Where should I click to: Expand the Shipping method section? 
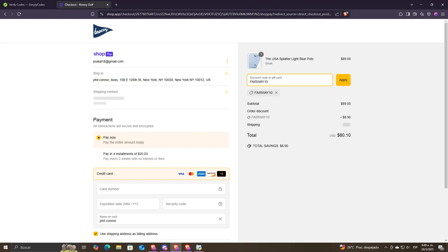click(x=226, y=92)
